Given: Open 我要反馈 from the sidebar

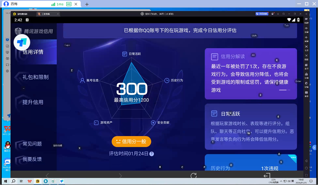Looking at the screenshot, I should point(32,159).
